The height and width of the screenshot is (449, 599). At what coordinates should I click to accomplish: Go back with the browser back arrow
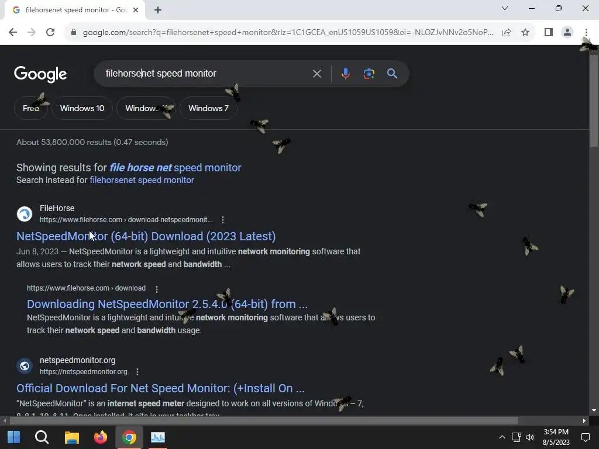pyautogui.click(x=13, y=32)
